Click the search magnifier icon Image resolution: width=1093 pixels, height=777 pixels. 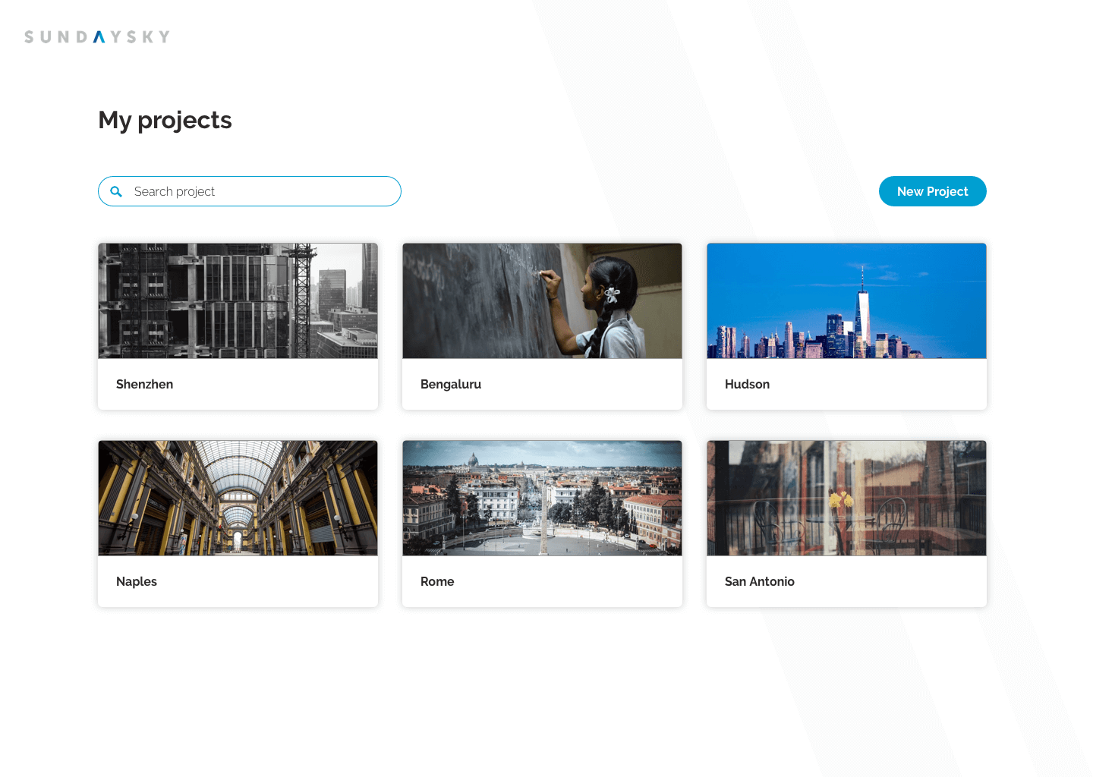[x=116, y=191]
